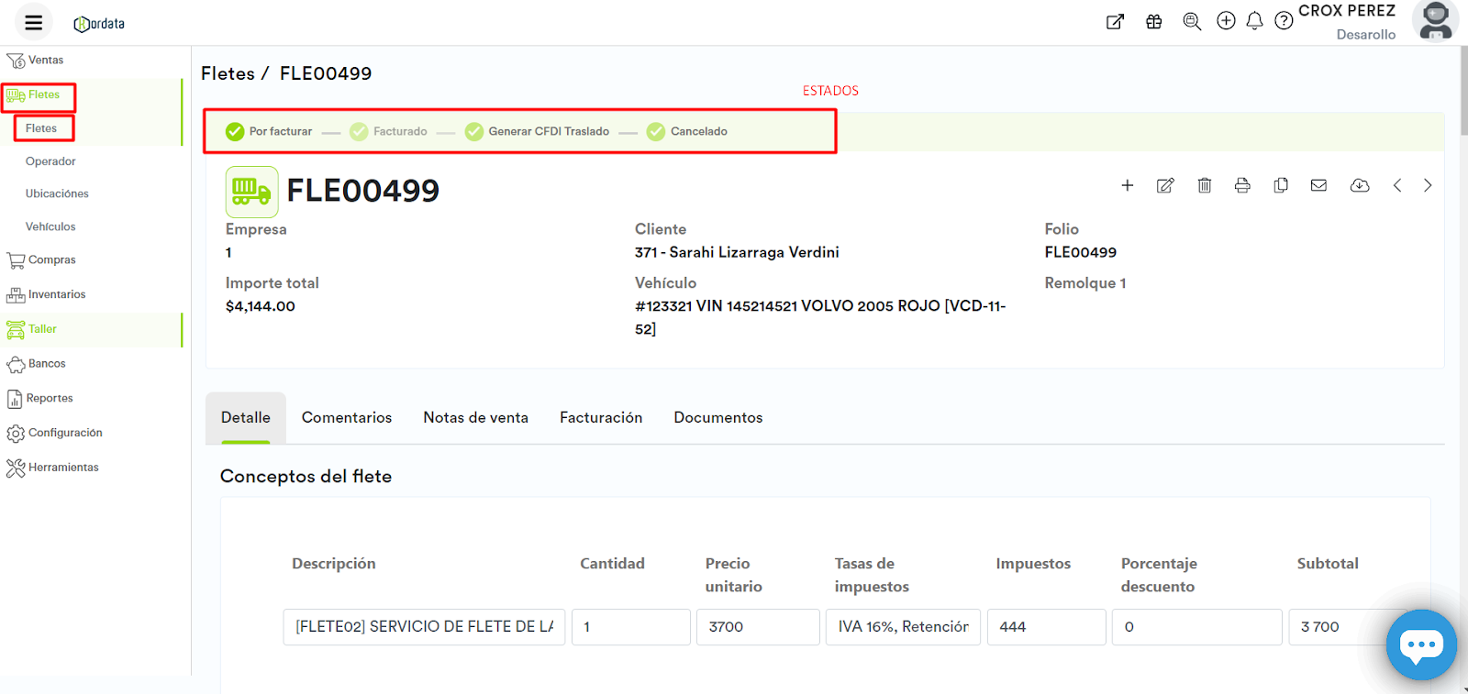
Task: Go to next record arrow
Action: (x=1428, y=186)
